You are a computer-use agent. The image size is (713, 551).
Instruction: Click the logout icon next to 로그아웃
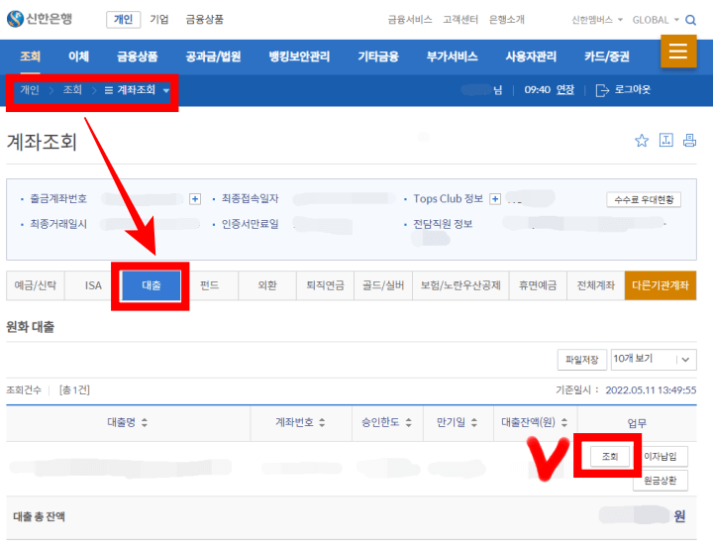coord(602,90)
